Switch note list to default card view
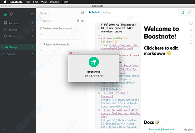The height and width of the screenshot is (133, 195). [78, 21]
